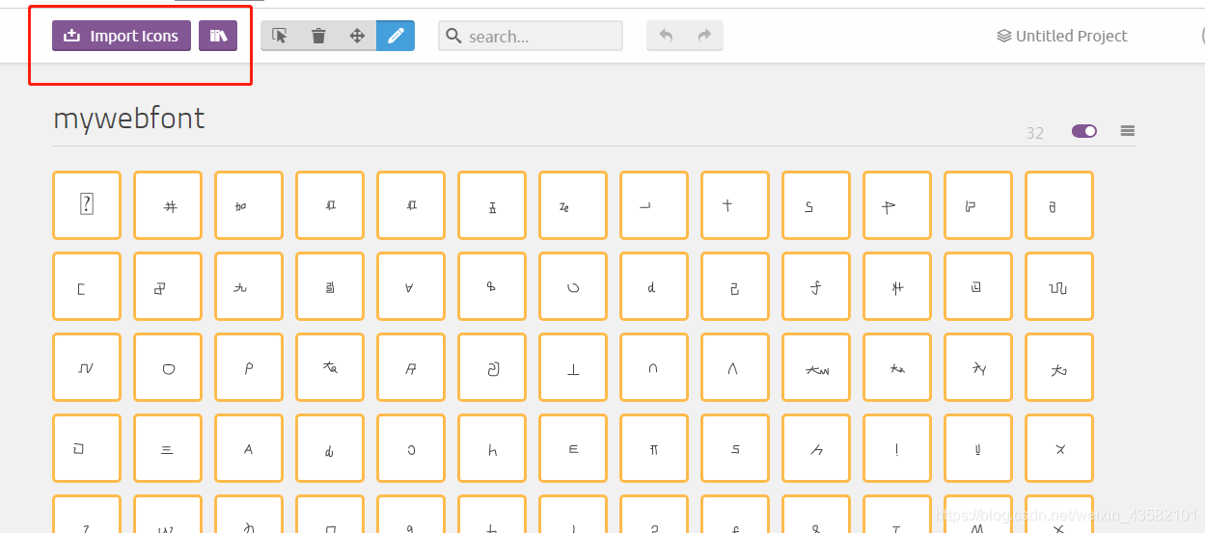
Task: Click the search magnifier icon
Action: coord(453,37)
